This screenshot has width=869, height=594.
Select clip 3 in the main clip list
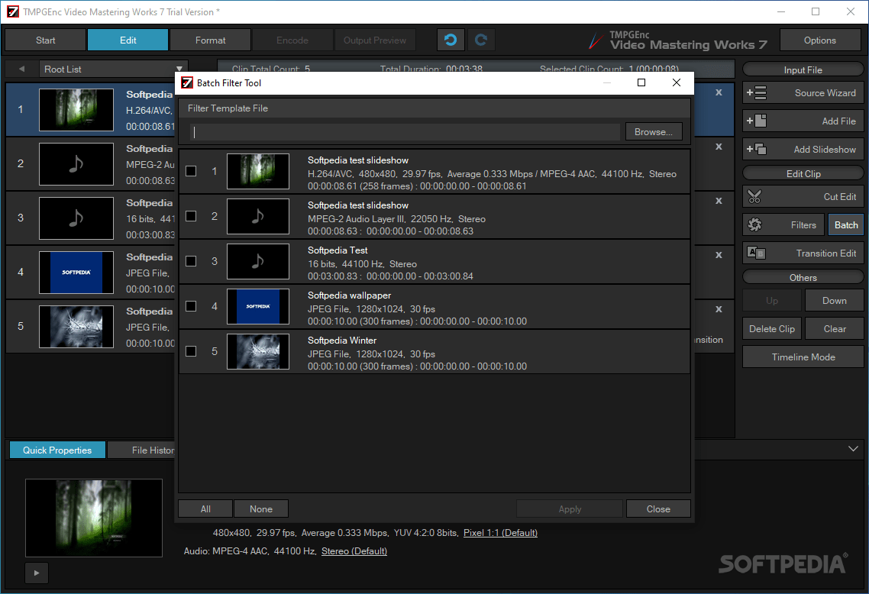pyautogui.click(x=91, y=218)
